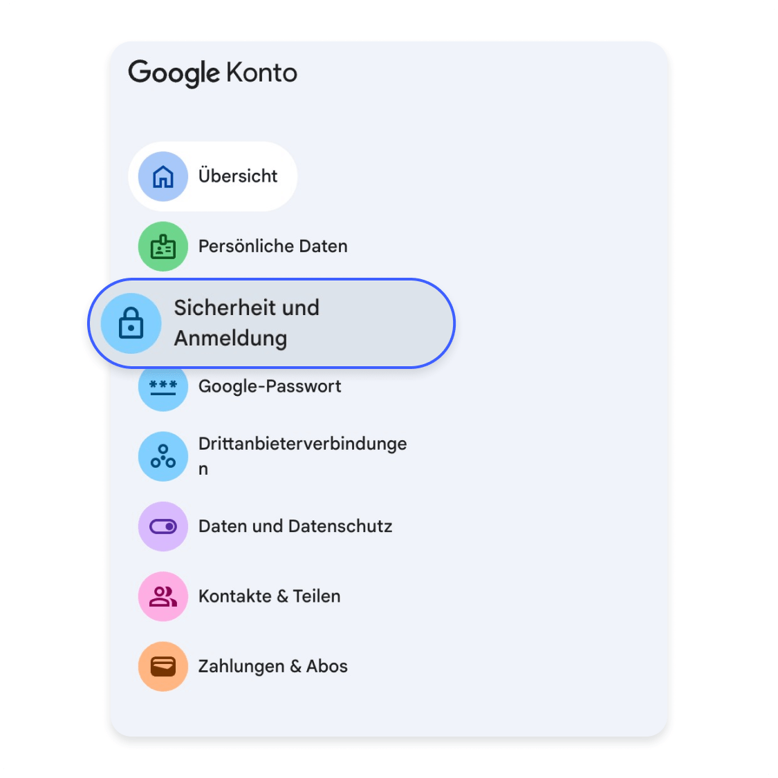Click the padlock icon for Sicherheit
This screenshot has width=778, height=778.
coord(131,323)
